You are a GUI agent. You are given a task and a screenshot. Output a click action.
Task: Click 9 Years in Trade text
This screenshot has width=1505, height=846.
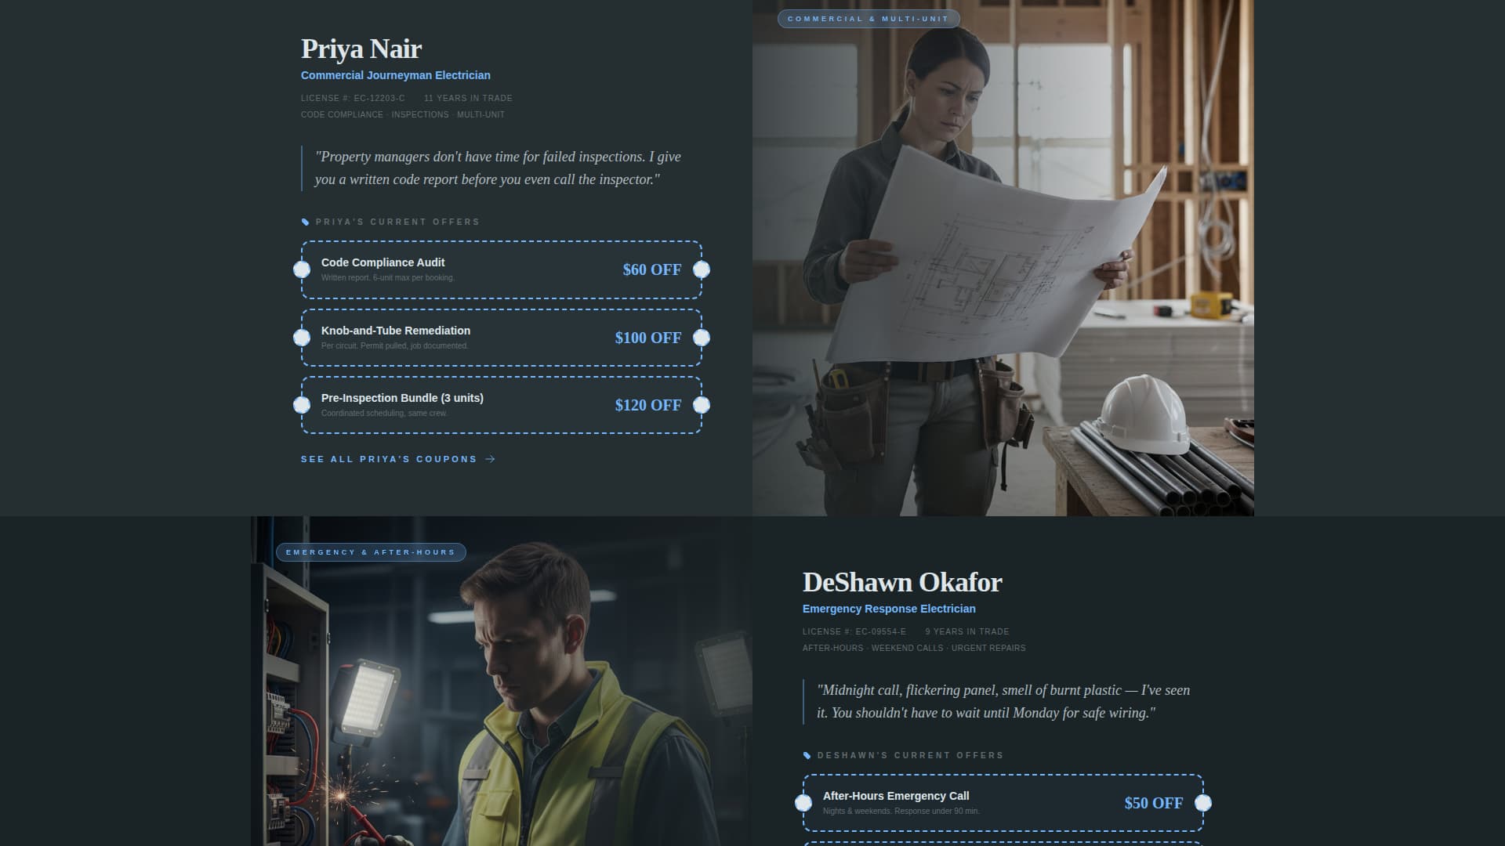tap(967, 632)
